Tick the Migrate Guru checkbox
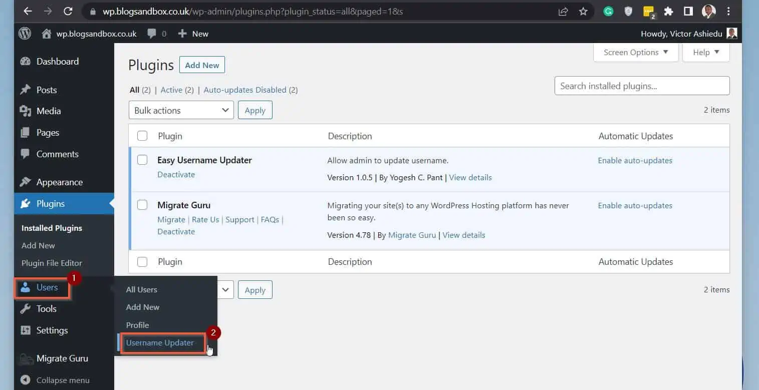This screenshot has width=759, height=390. (x=142, y=205)
